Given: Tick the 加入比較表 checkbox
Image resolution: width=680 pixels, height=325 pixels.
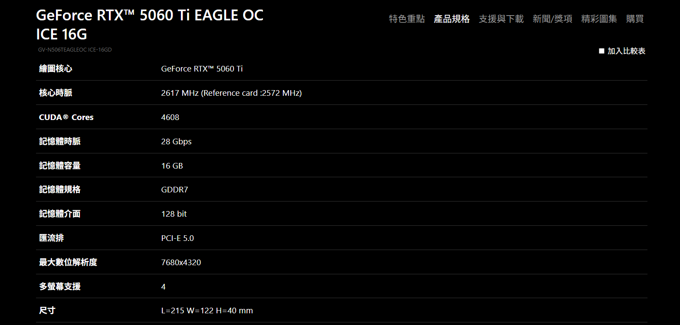Looking at the screenshot, I should pos(601,51).
